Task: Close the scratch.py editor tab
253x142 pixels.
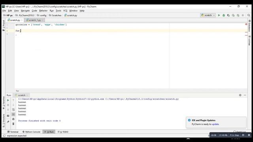Action: point(22,20)
